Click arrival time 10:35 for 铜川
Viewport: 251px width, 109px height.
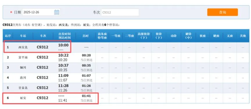click(62, 70)
